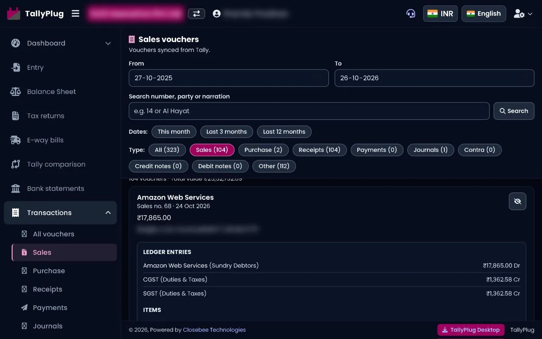Click the Balance Sheet scales icon
542x339 pixels.
(16, 92)
